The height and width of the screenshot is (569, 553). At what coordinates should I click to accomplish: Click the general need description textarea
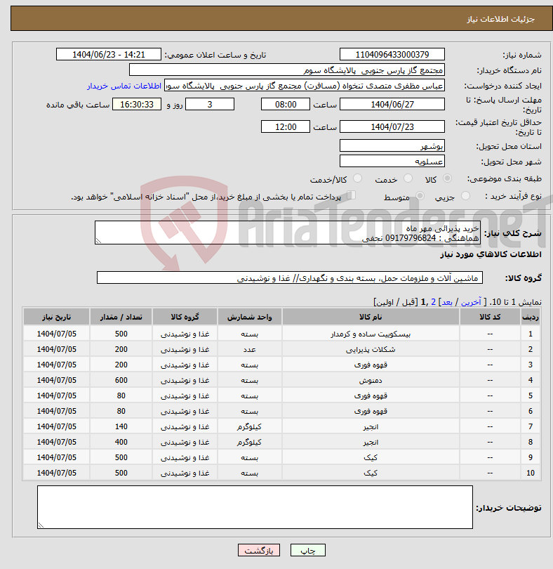click(x=288, y=233)
